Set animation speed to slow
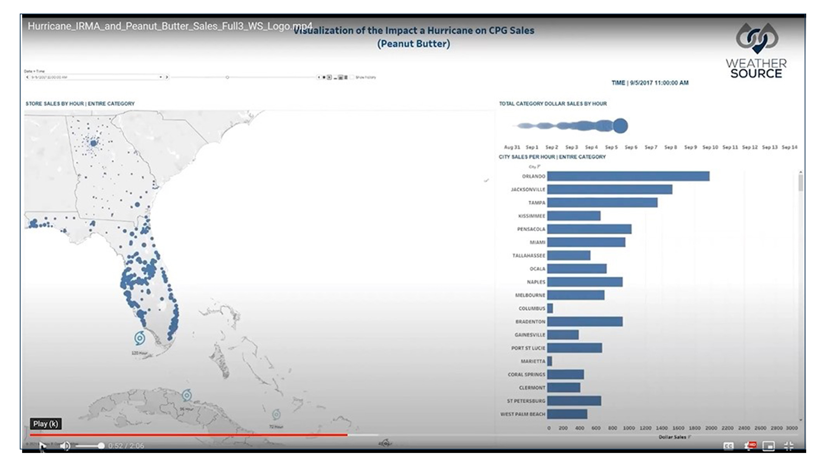Screen dimensions: 819x465 (x=335, y=78)
